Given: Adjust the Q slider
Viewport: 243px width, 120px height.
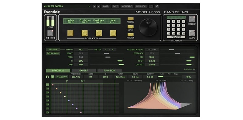Looking at the screenshot, I should point(120,61).
